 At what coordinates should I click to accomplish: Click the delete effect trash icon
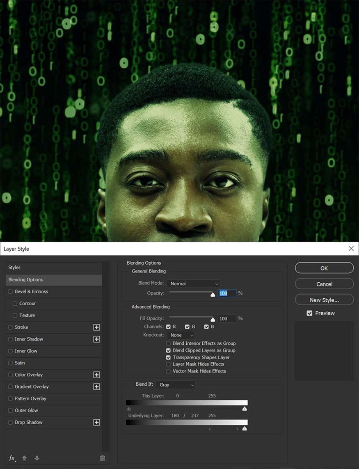(103, 458)
